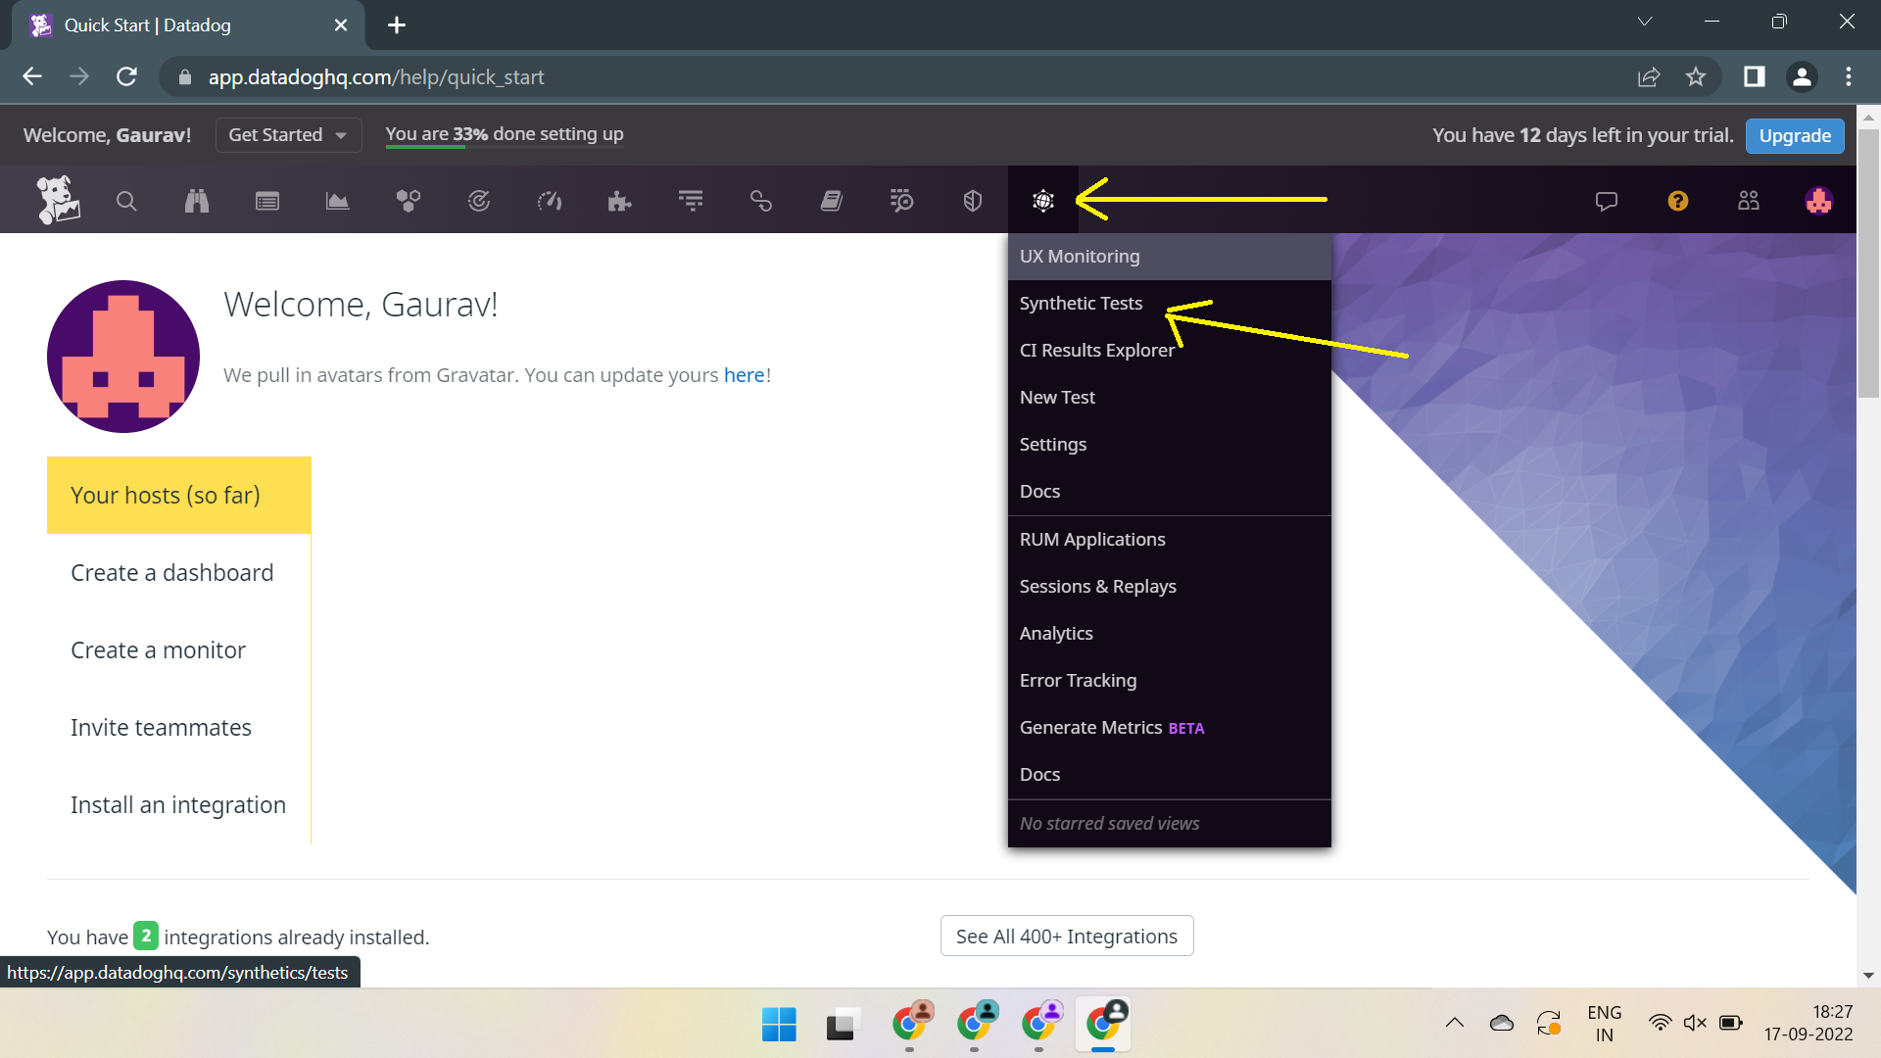Open Invite teammates tab
This screenshot has width=1881, height=1058.
click(x=179, y=728)
